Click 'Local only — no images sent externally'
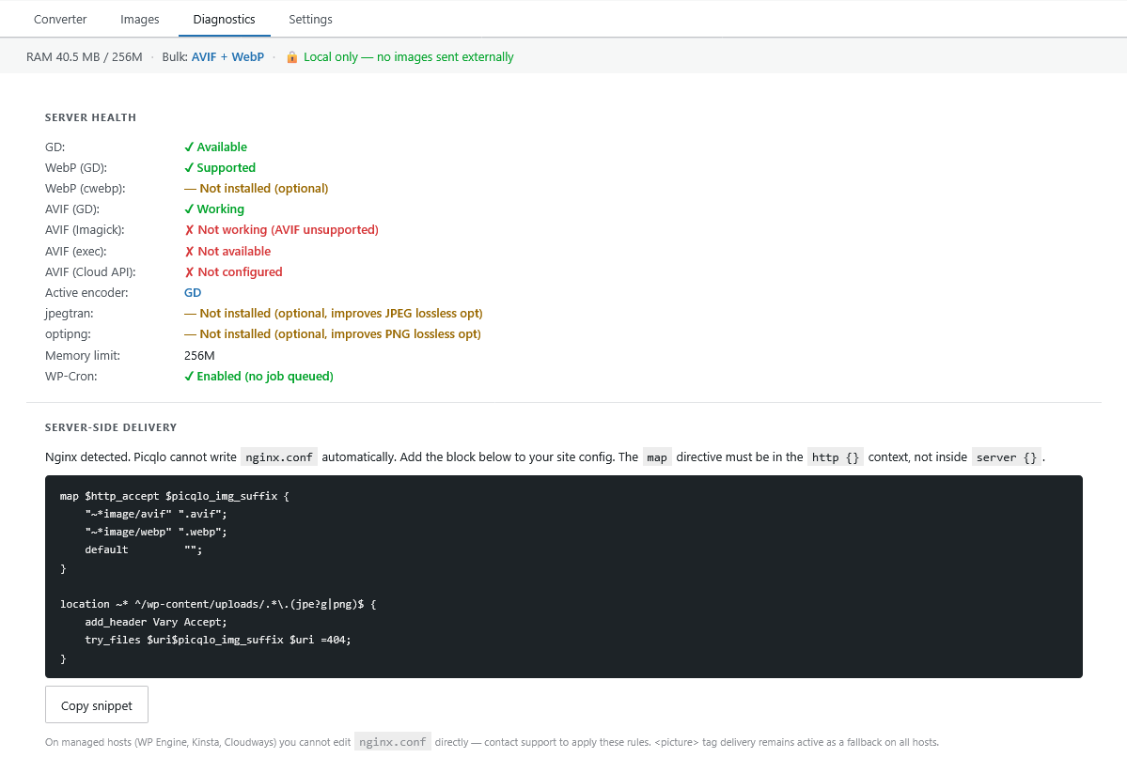Image resolution: width=1127 pixels, height=758 pixels. click(x=408, y=56)
